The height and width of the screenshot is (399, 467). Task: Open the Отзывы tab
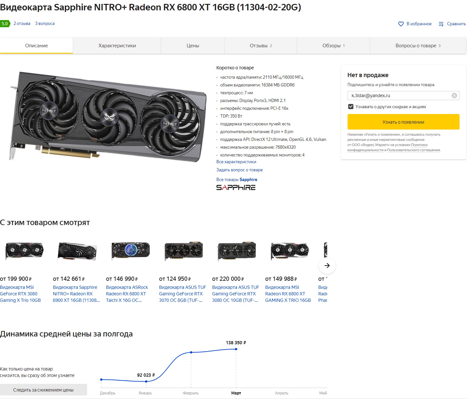(261, 46)
